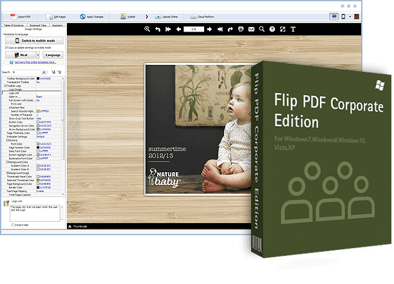Click the Nature Baby flipbook cover page
394x284 pixels.
(198, 129)
